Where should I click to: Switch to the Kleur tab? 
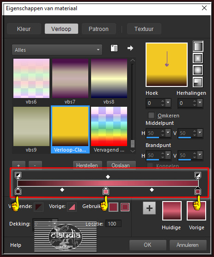24,29
